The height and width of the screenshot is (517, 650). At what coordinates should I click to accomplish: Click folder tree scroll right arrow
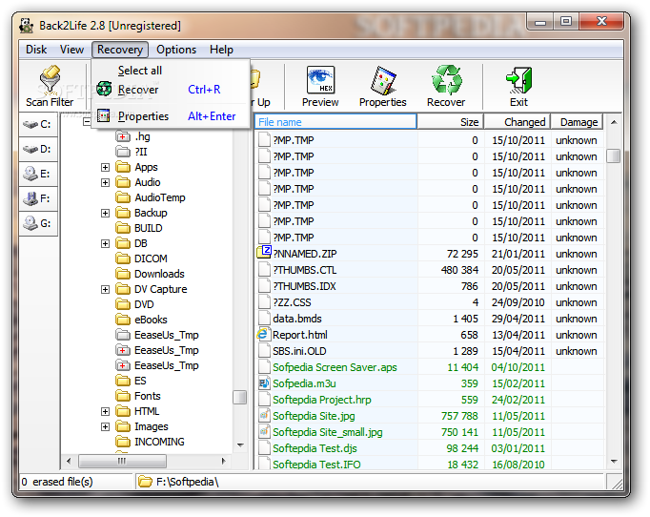click(224, 461)
